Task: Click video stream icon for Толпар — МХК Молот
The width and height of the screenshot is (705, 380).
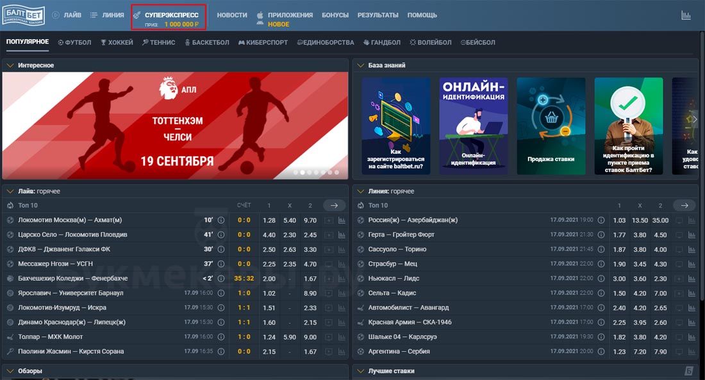Action: (x=328, y=337)
